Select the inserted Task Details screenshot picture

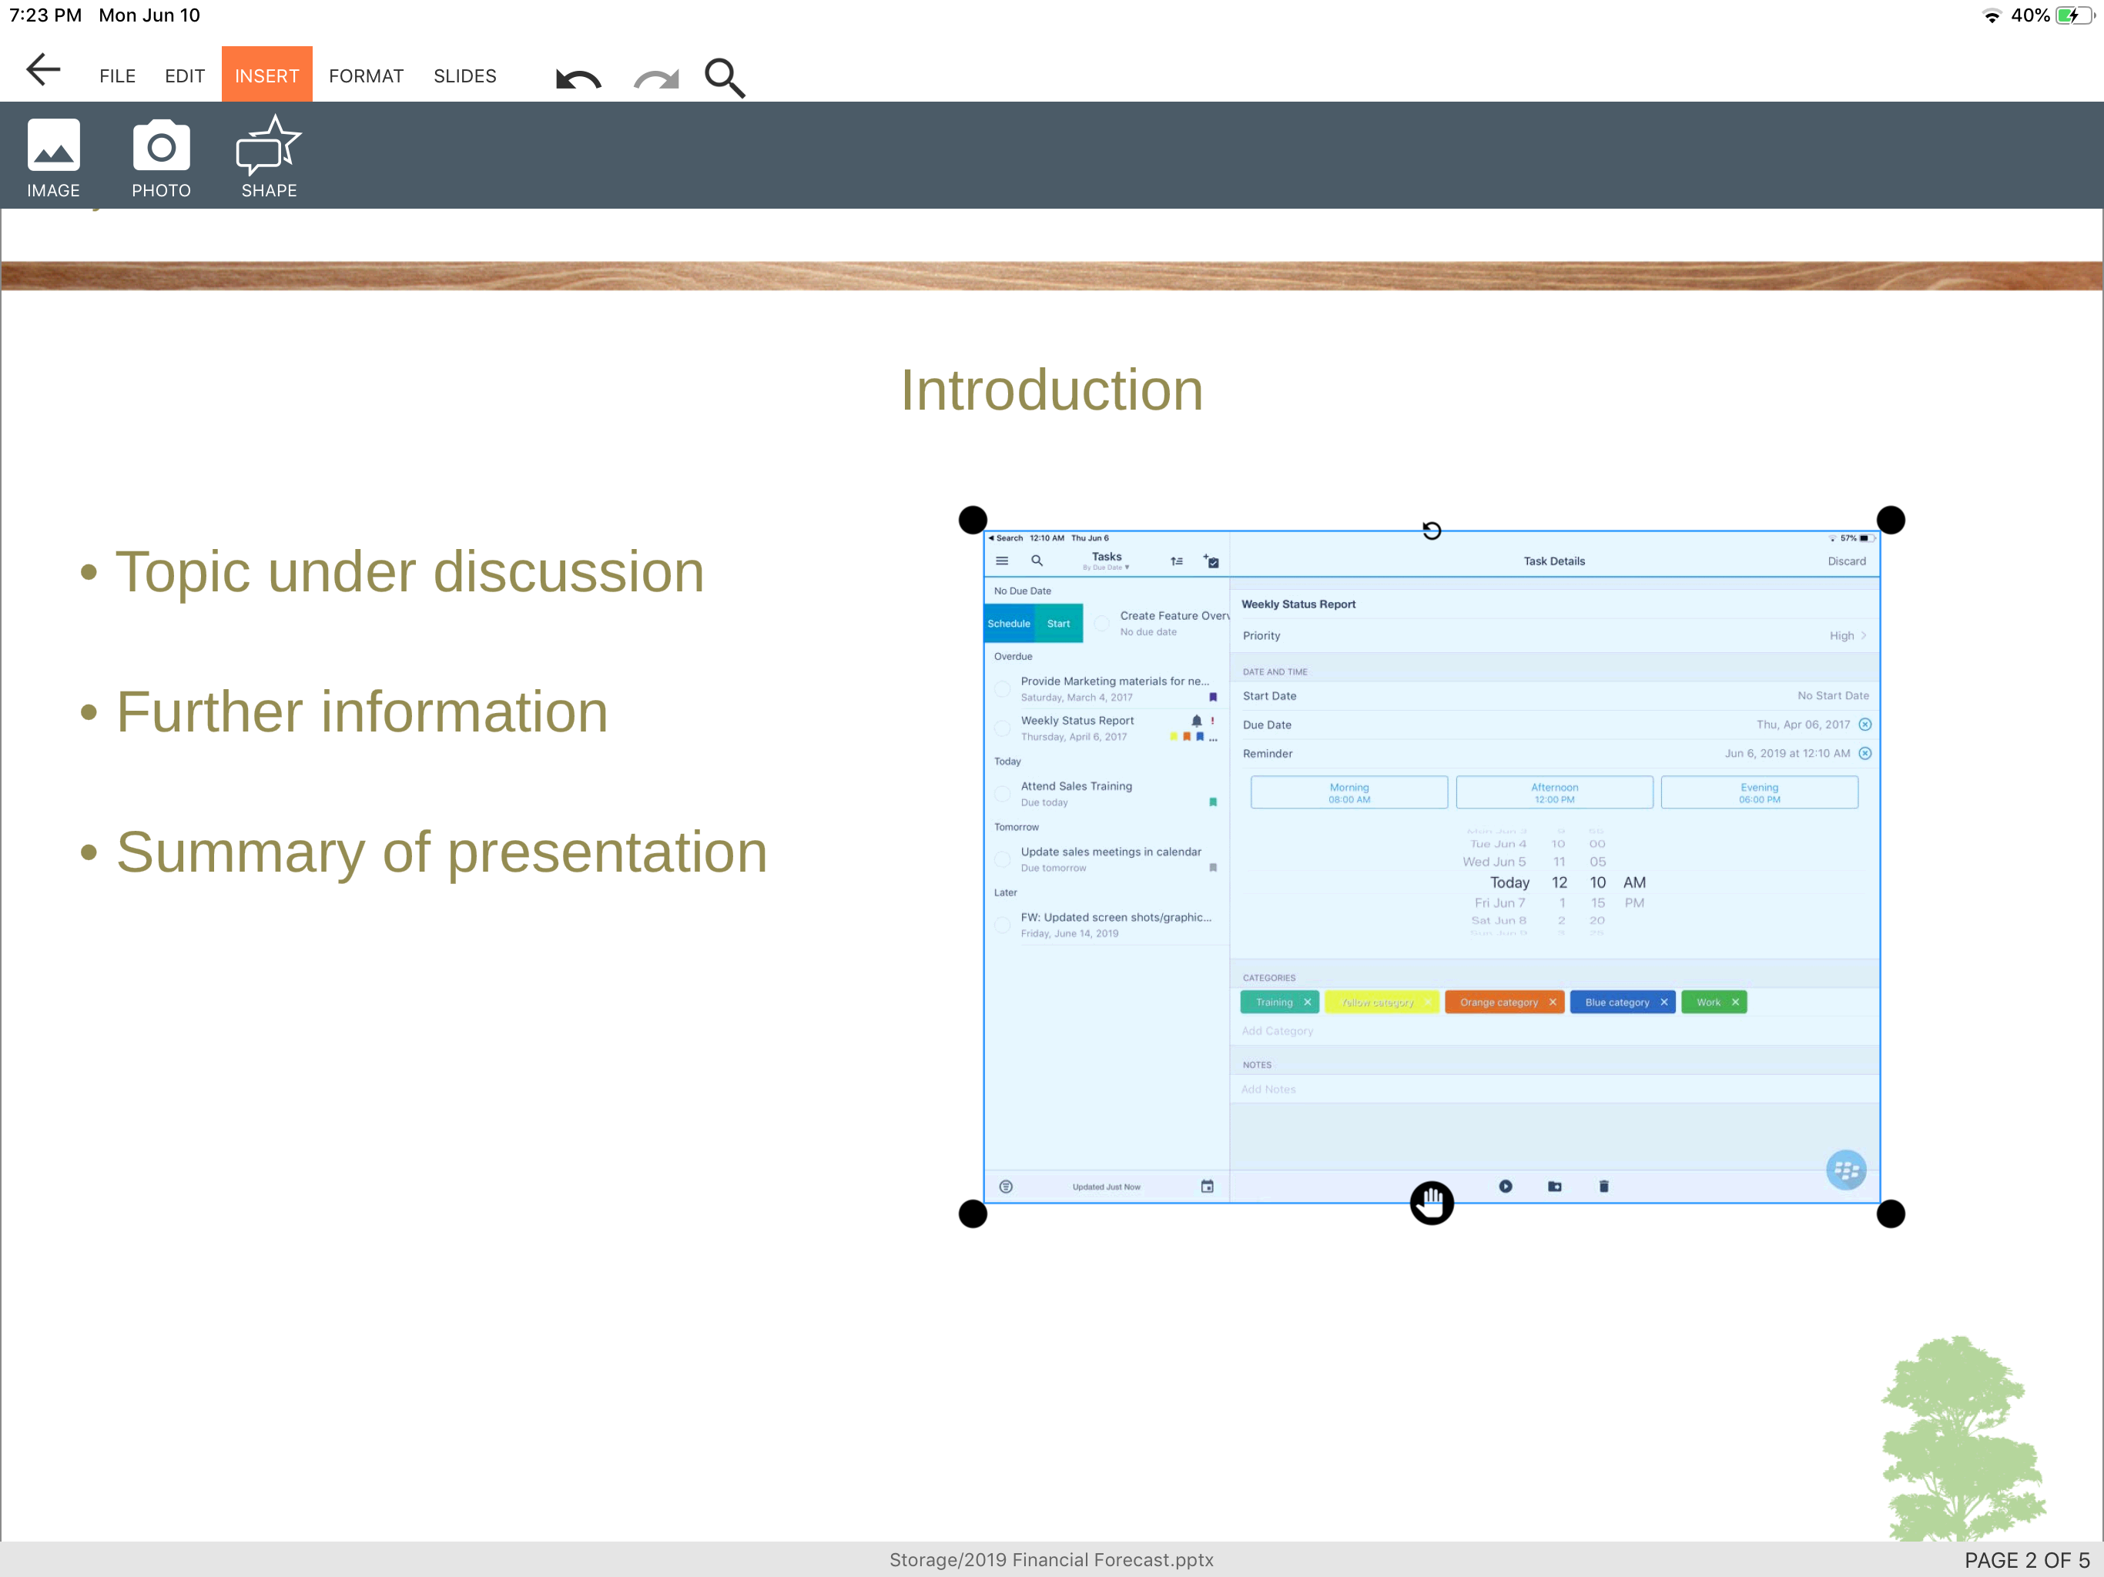[x=1432, y=866]
